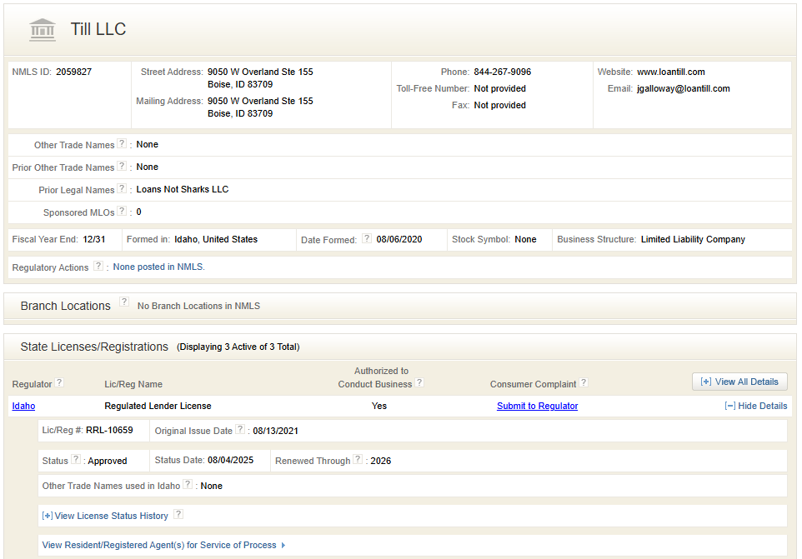Click Stock Symbol value None
Screen dimensions: 802x559
tap(525, 240)
